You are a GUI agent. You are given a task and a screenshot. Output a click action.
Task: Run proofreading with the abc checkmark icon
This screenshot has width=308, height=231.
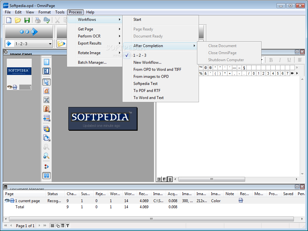(x=47, y=20)
